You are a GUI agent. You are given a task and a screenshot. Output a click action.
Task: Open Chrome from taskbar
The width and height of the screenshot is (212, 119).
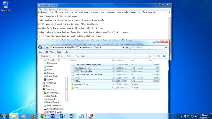43,116
